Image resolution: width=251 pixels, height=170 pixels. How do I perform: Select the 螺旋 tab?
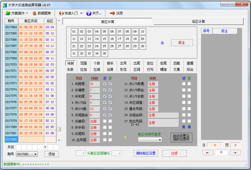(x=163, y=69)
